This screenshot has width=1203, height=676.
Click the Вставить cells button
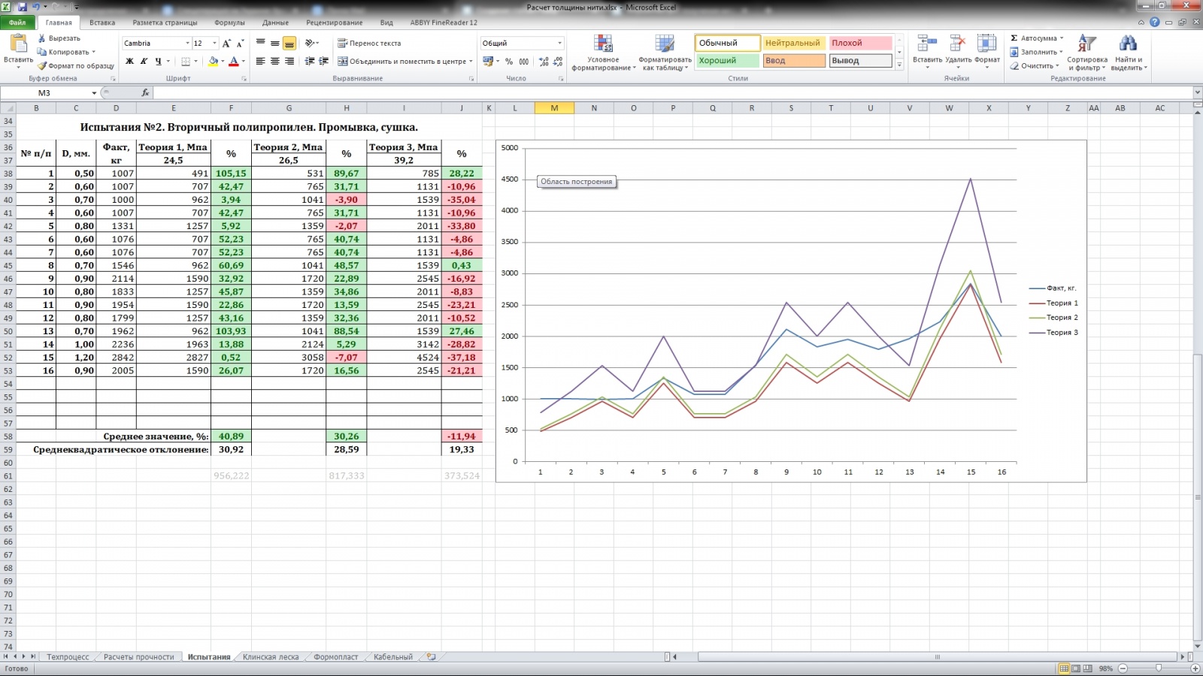[927, 51]
